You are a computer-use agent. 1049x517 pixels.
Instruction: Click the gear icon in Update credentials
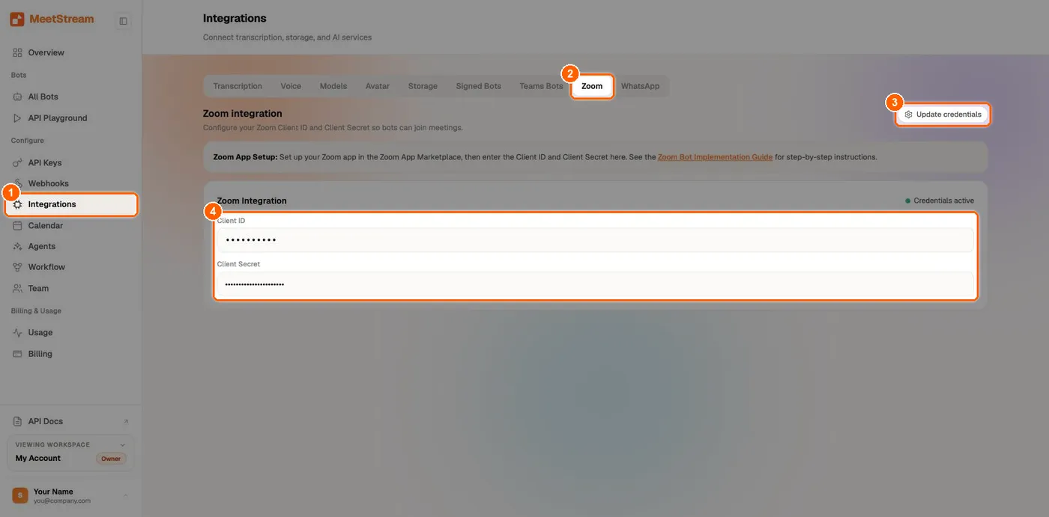point(908,114)
